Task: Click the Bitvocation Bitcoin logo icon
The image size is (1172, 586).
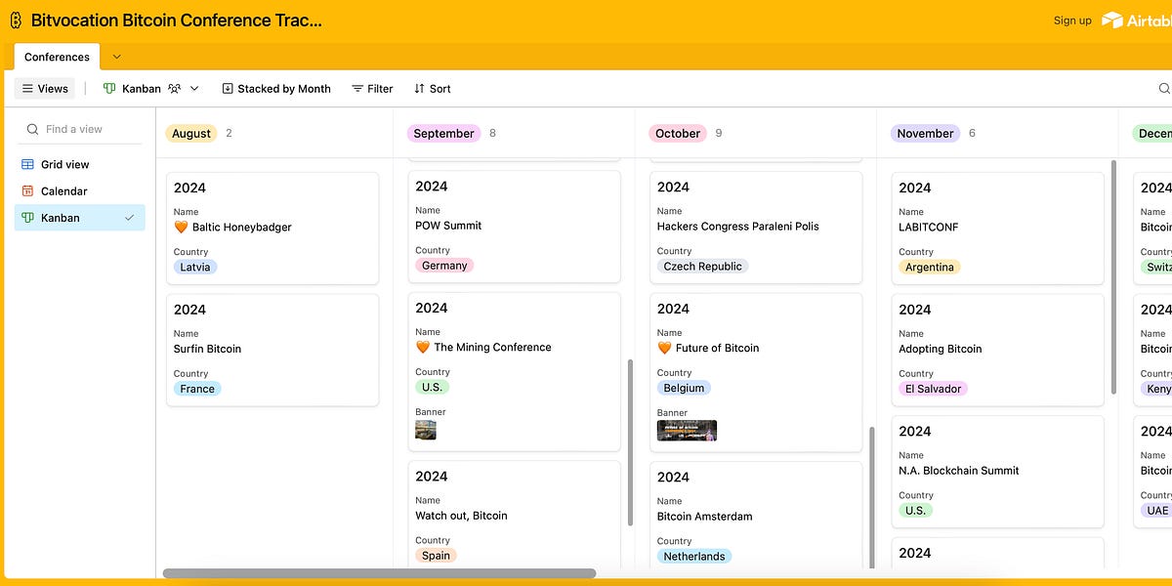Action: point(16,20)
